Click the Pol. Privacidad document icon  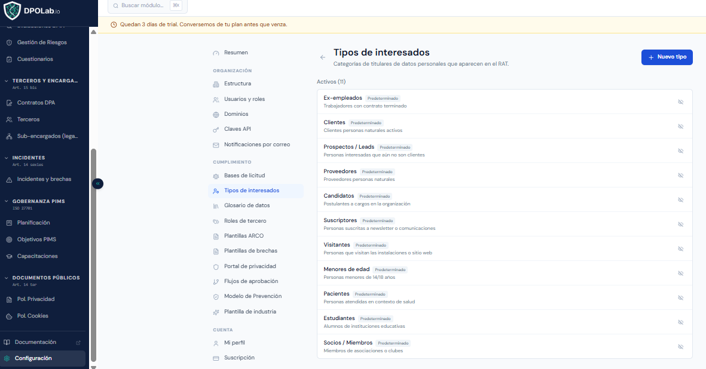pyautogui.click(x=9, y=299)
